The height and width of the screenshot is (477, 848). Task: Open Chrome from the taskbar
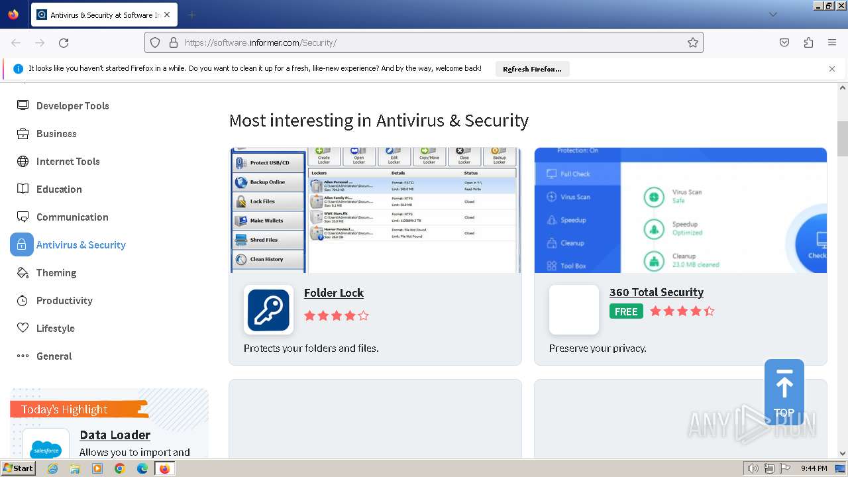pyautogui.click(x=120, y=468)
